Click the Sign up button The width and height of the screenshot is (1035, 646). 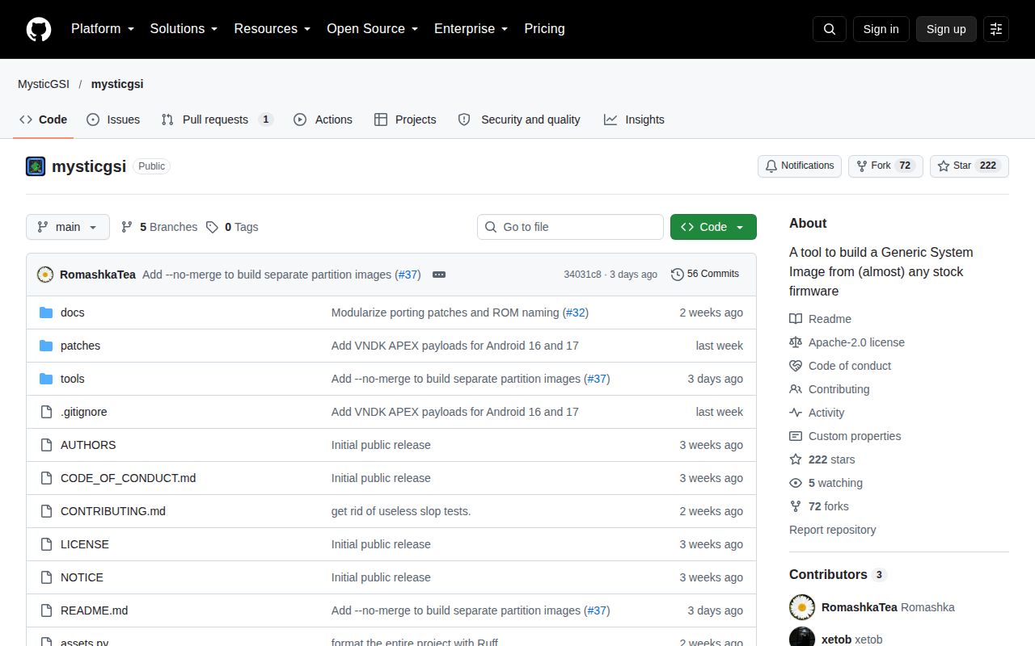click(946, 29)
